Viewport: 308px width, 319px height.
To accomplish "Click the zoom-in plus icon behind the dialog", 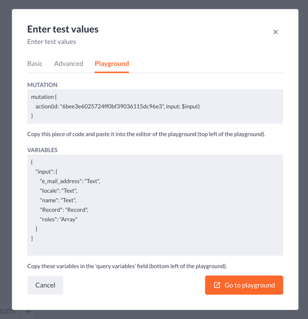I will (x=28, y=312).
